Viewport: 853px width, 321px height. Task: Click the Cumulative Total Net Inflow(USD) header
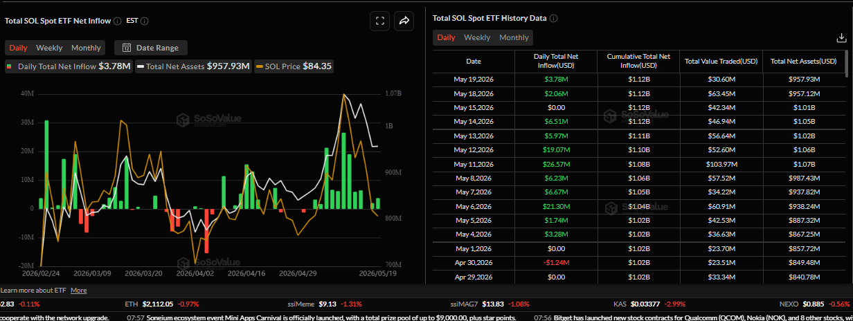coord(638,61)
